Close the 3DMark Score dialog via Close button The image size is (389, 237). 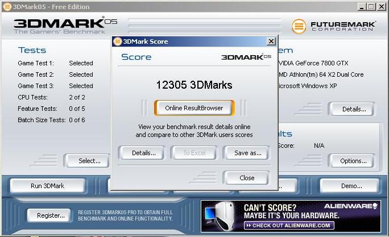click(246, 178)
